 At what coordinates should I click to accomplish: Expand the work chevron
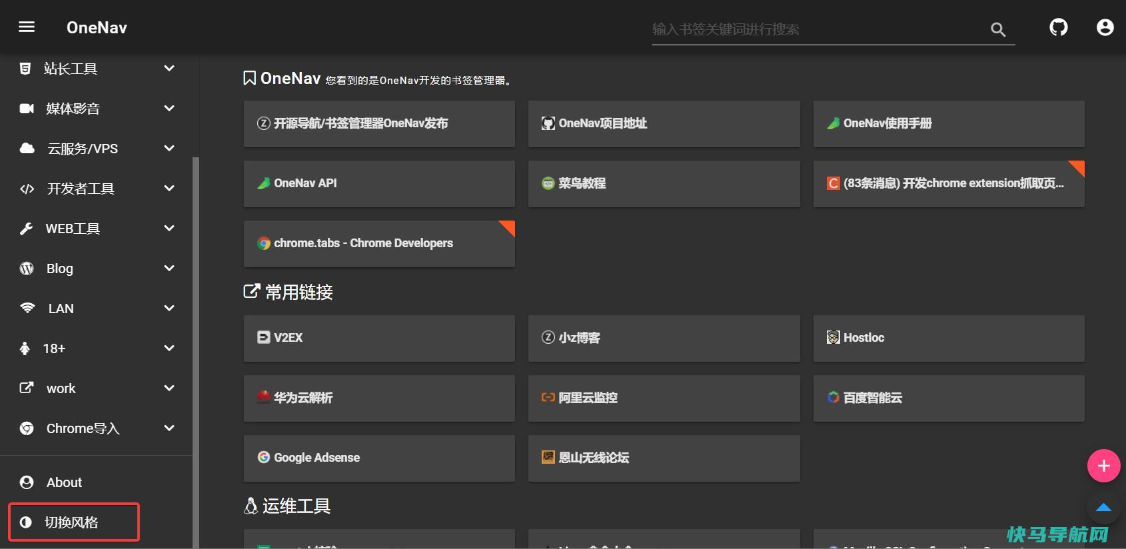click(169, 388)
